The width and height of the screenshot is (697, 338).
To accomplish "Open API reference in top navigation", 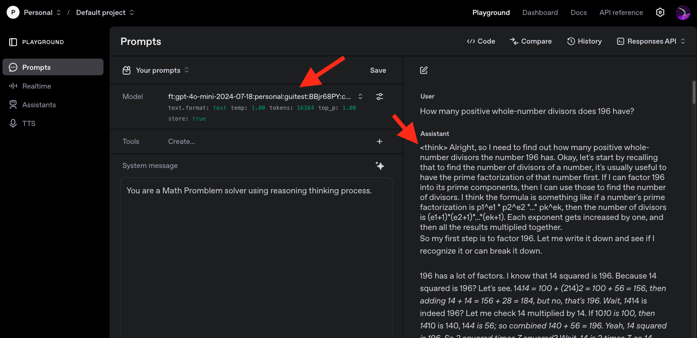I will point(621,12).
